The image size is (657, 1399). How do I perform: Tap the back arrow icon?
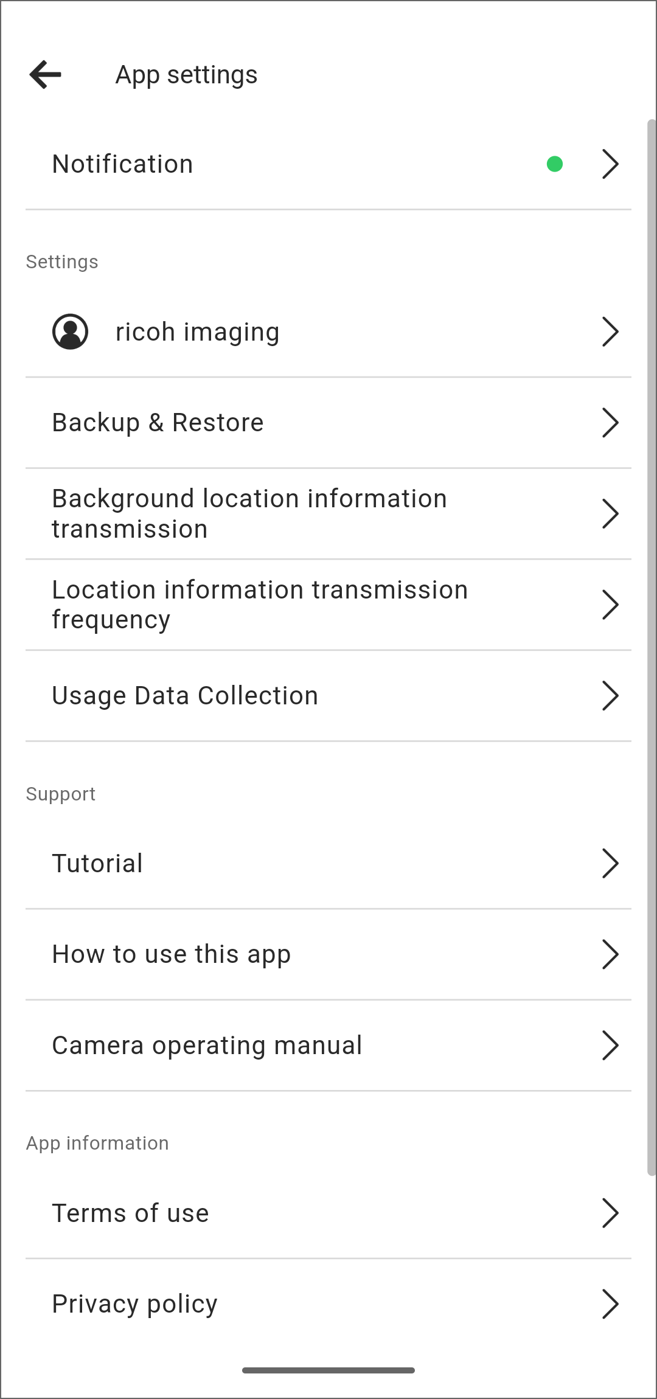[x=46, y=75]
